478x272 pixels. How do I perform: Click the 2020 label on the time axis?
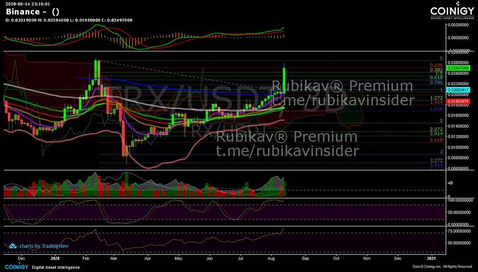pyautogui.click(x=55, y=258)
